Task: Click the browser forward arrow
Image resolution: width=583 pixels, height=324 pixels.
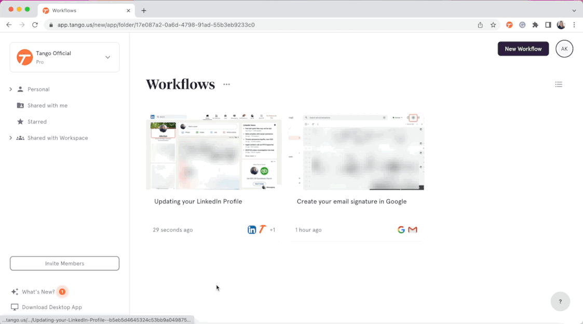Action: [22, 25]
